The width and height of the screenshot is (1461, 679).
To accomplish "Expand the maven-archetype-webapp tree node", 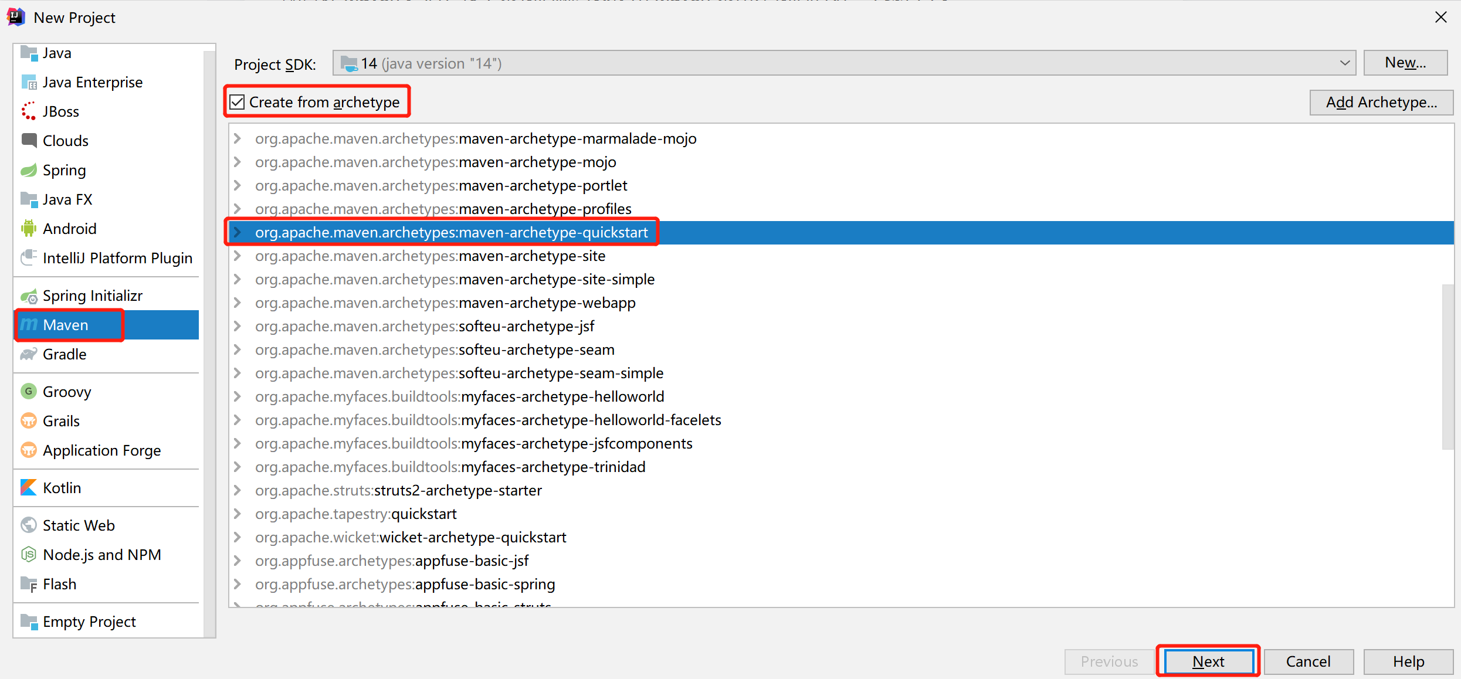I will 238,303.
